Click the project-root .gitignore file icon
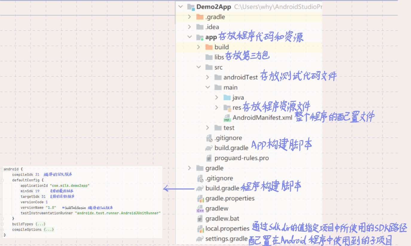Viewport: 411px width, 246px height. pyautogui.click(x=200, y=178)
